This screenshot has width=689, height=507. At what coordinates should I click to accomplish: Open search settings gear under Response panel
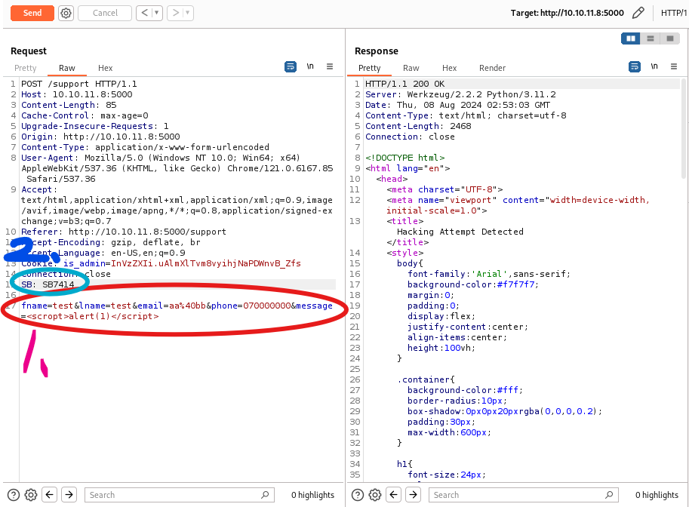(375, 495)
